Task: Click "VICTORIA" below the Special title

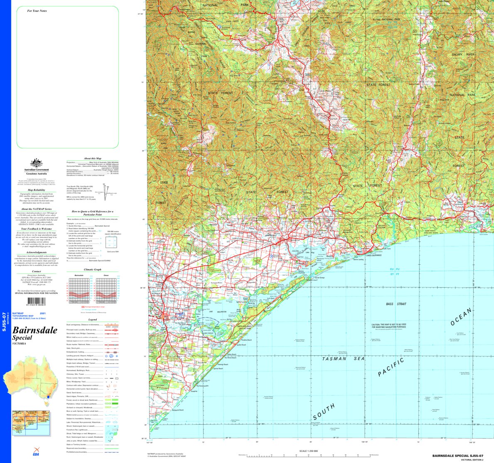Action: 19,344
